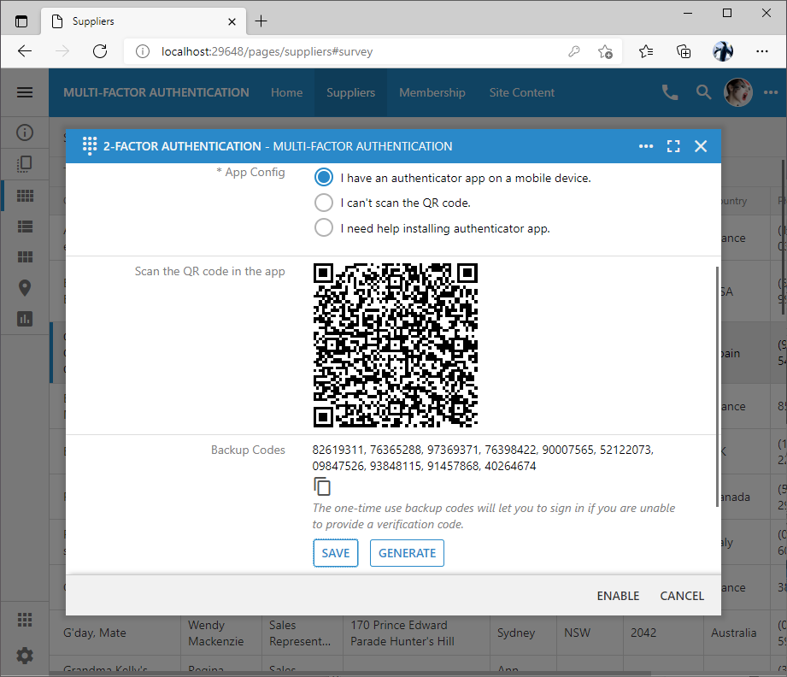
Task: Open the browser profile picture
Action: coord(723,51)
